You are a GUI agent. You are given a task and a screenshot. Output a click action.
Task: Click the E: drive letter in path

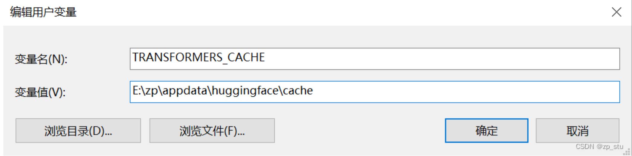[x=136, y=91]
